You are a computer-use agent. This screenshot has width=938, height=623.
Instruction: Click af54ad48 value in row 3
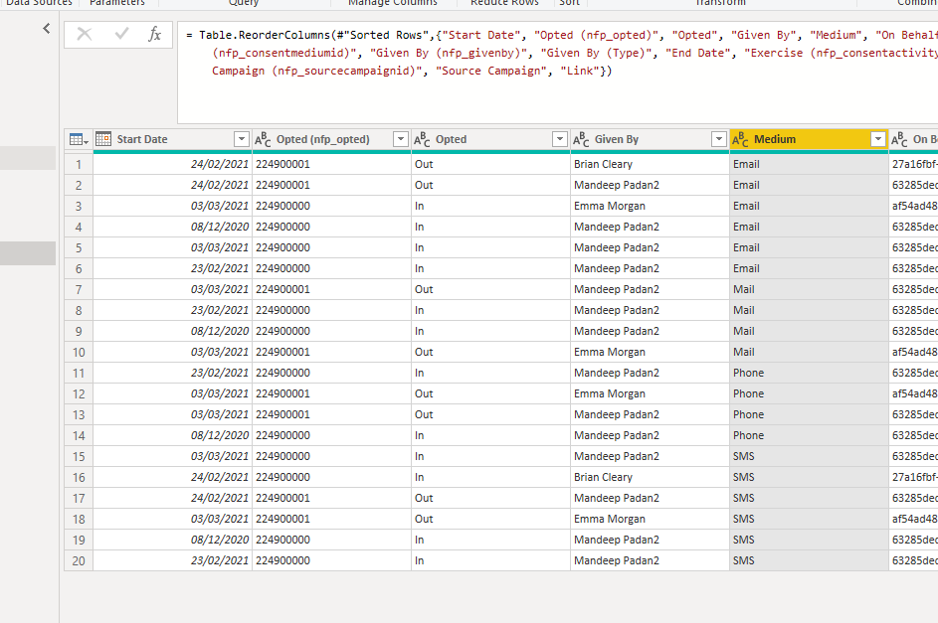tap(914, 206)
